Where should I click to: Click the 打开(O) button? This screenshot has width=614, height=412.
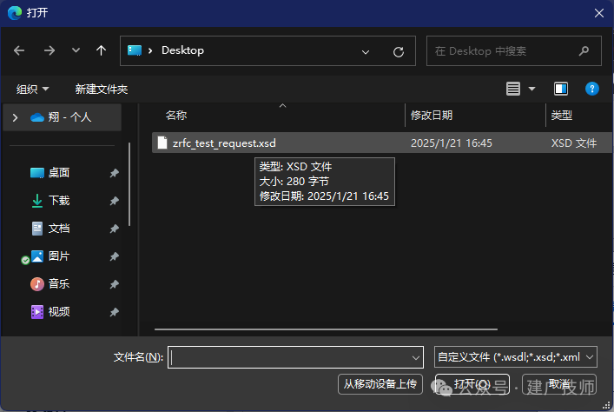472,384
